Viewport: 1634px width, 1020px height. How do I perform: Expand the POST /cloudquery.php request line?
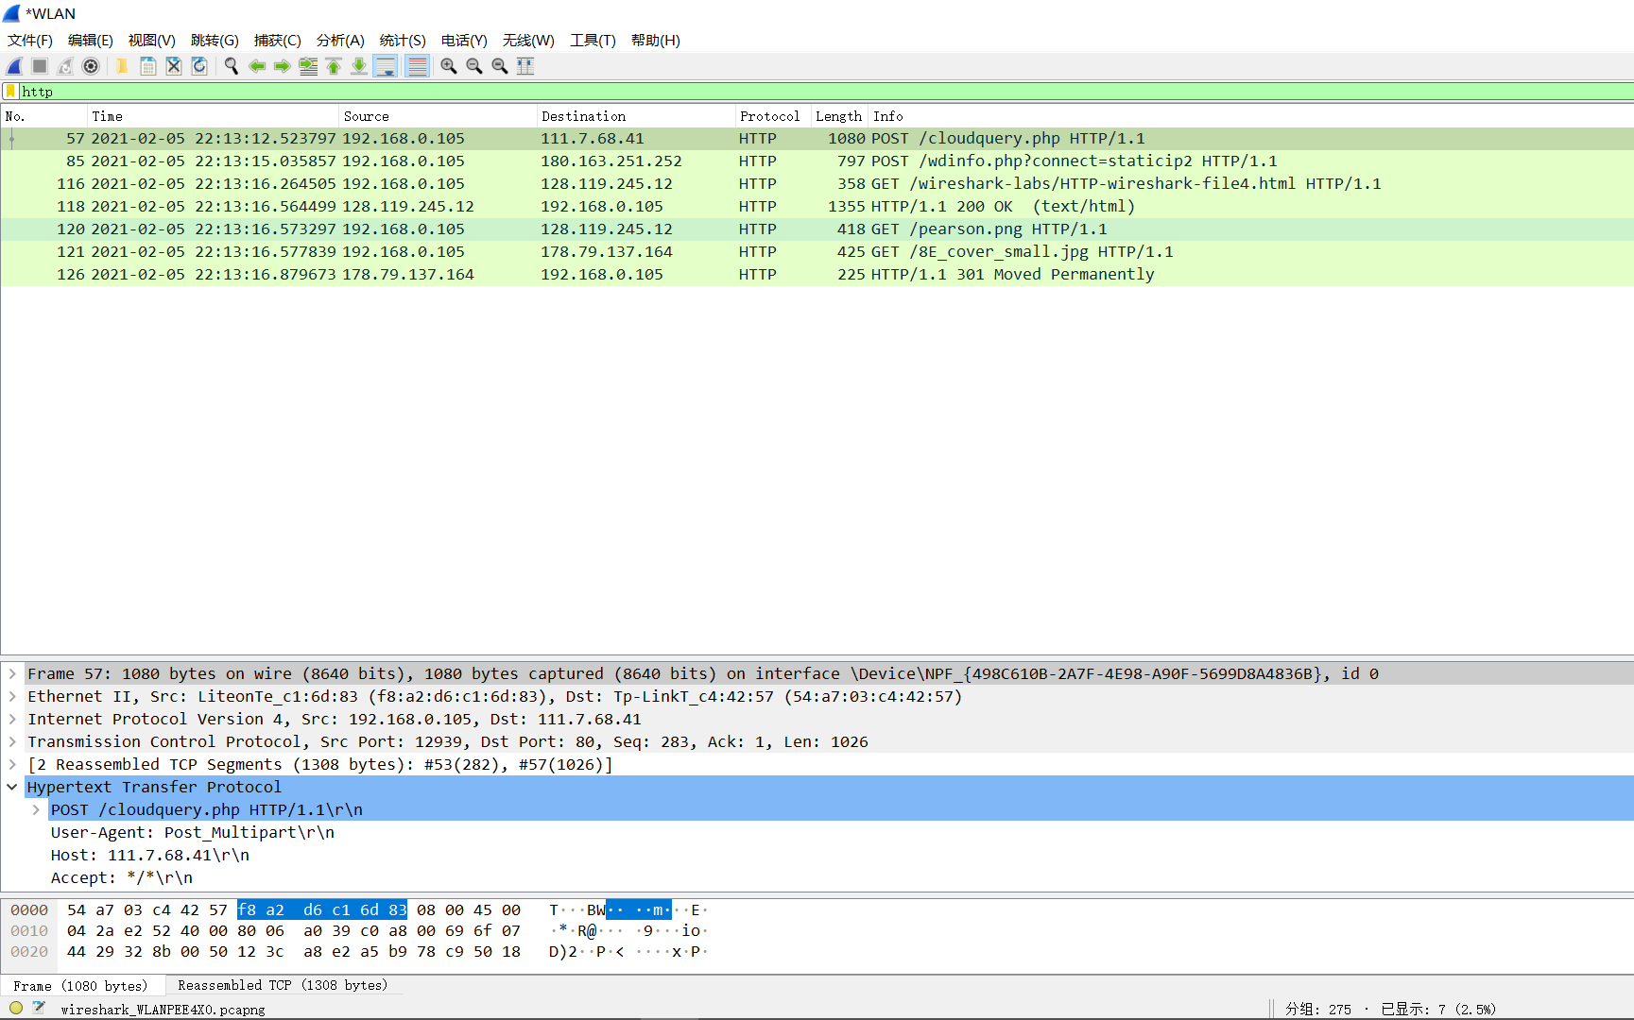[x=36, y=809]
